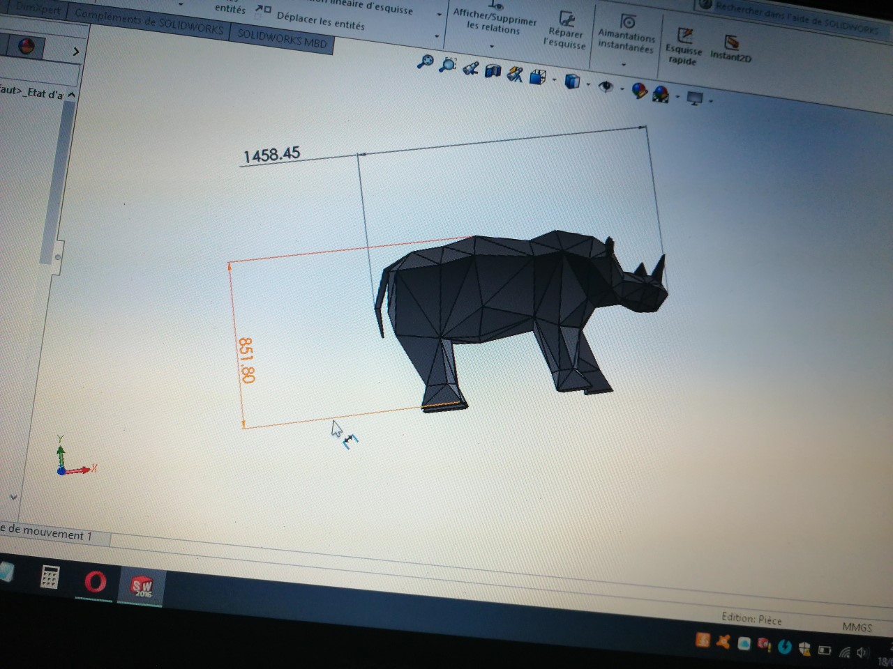Viewport: 893px width, 669px height.
Task: Click Réparer l'esquisse tool
Action: click(566, 31)
